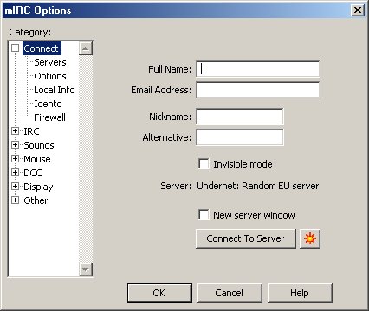369x311 pixels.
Task: Tick the New server window checkbox
Action: (x=204, y=215)
